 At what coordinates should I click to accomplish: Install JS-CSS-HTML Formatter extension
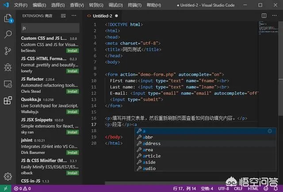pos(73,71)
